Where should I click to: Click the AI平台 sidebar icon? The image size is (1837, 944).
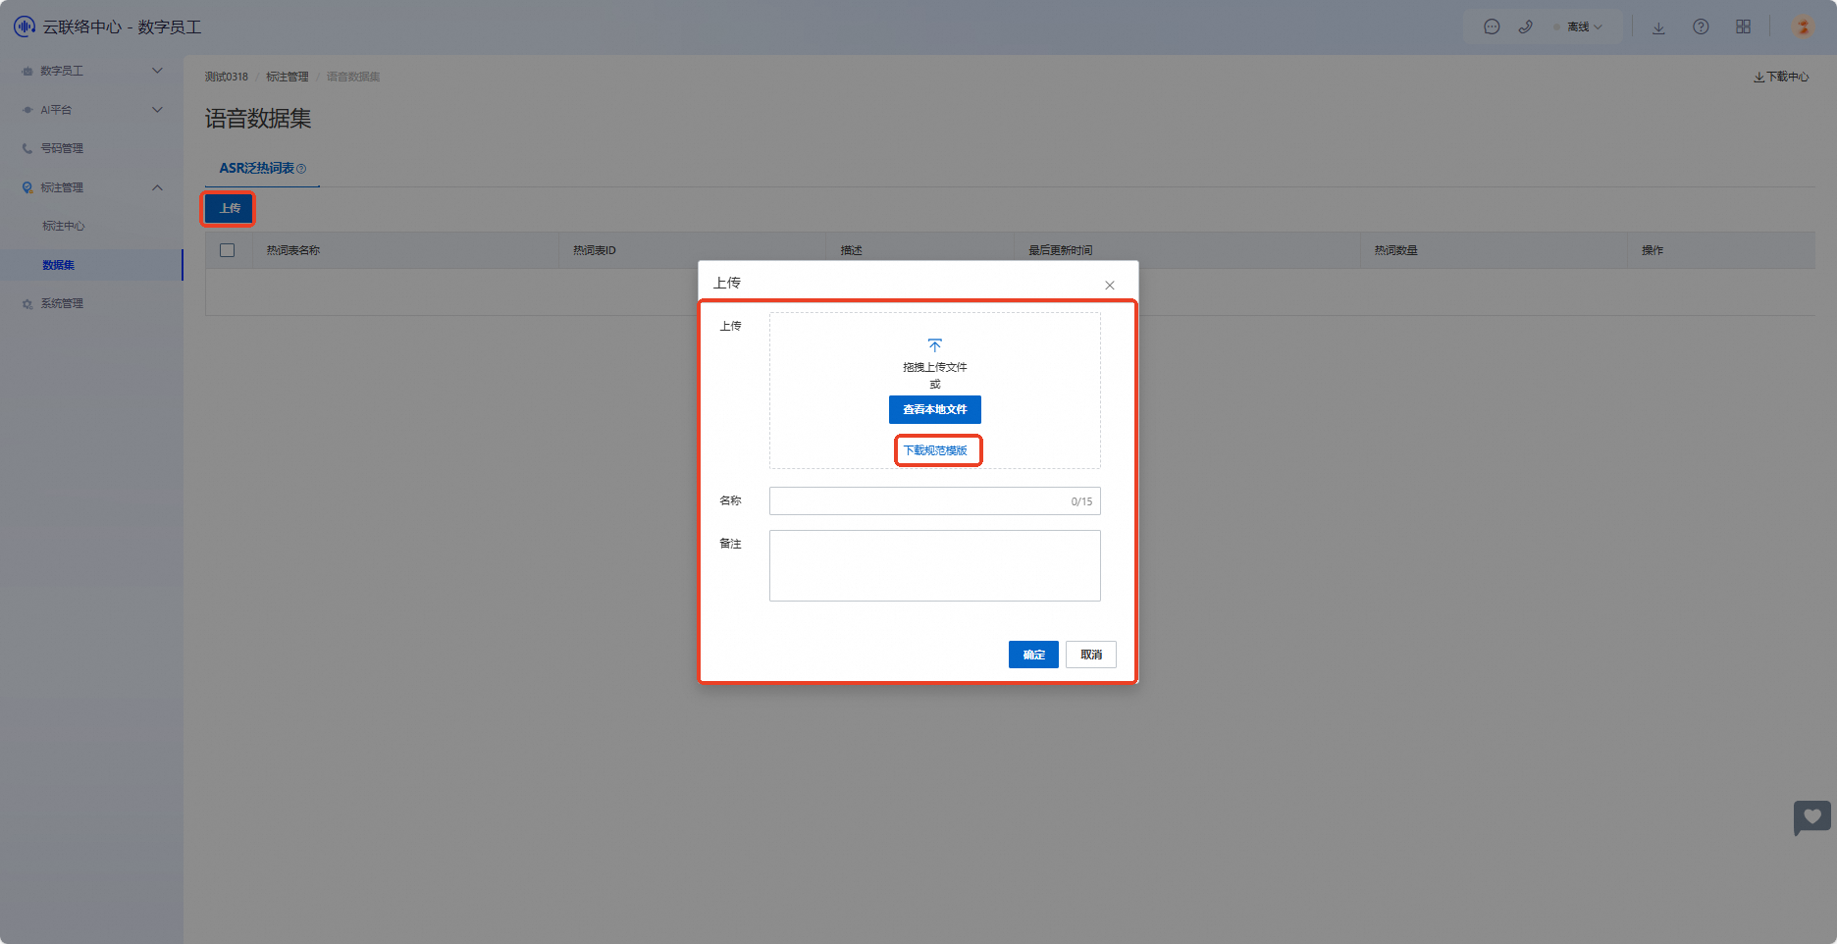(x=27, y=110)
